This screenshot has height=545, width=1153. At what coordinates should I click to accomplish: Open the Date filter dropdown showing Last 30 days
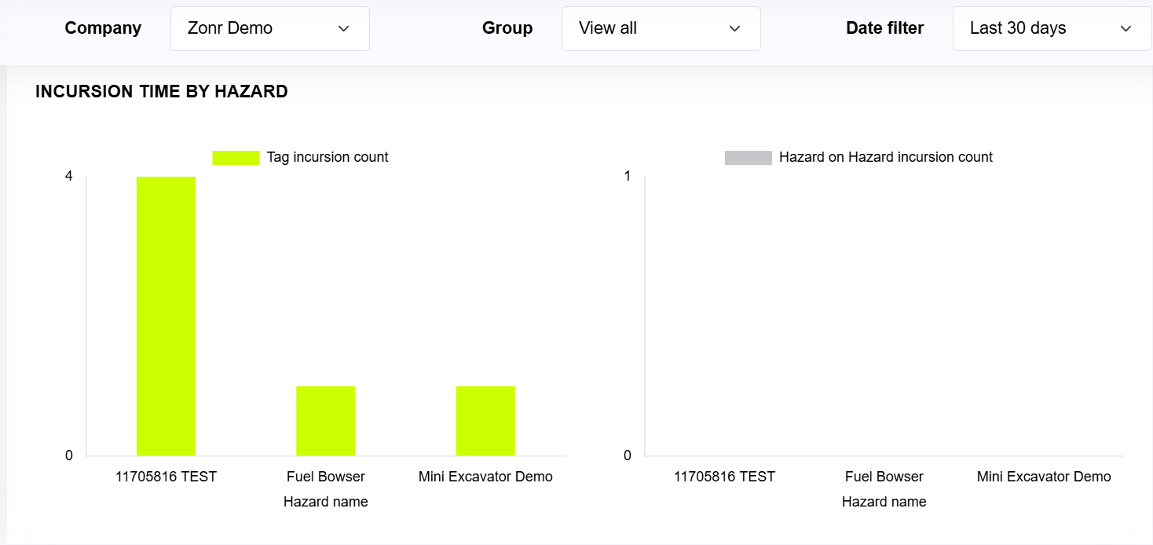[x=1052, y=28]
